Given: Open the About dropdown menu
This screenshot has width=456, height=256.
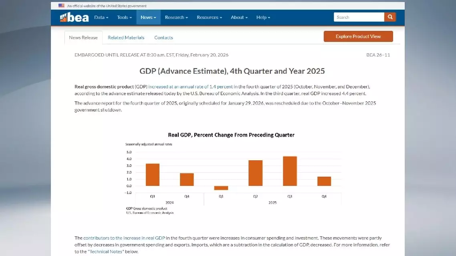Looking at the screenshot, I should [x=239, y=18].
